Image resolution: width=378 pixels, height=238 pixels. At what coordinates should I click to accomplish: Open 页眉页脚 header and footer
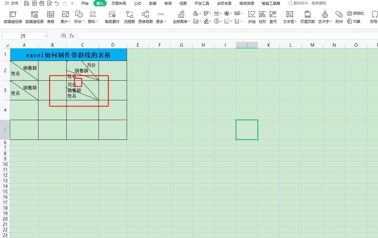click(307, 15)
